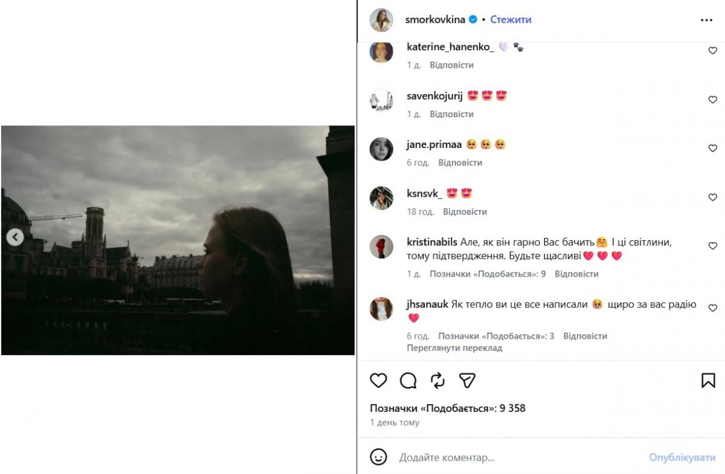Like the jhsanauk comment heart

[712, 308]
